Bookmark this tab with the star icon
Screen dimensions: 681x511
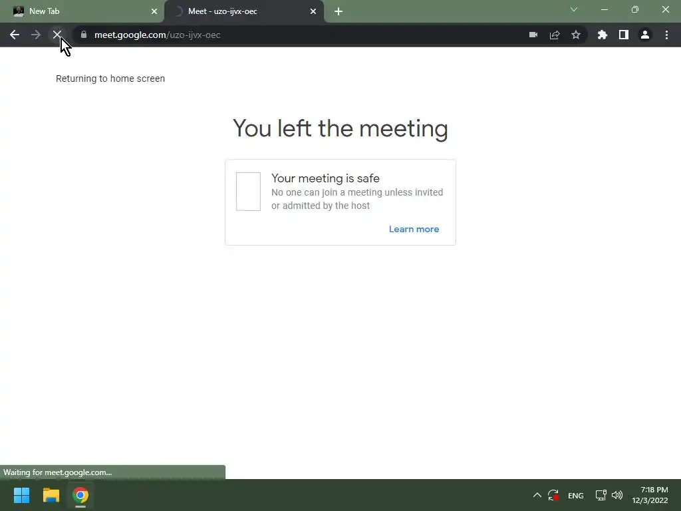pos(576,35)
